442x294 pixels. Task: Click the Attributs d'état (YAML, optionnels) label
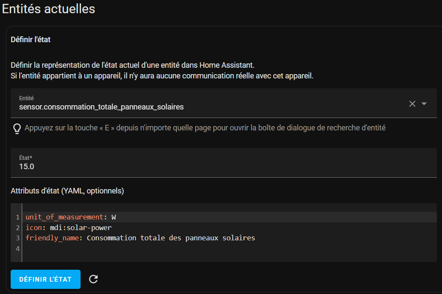coord(67,191)
